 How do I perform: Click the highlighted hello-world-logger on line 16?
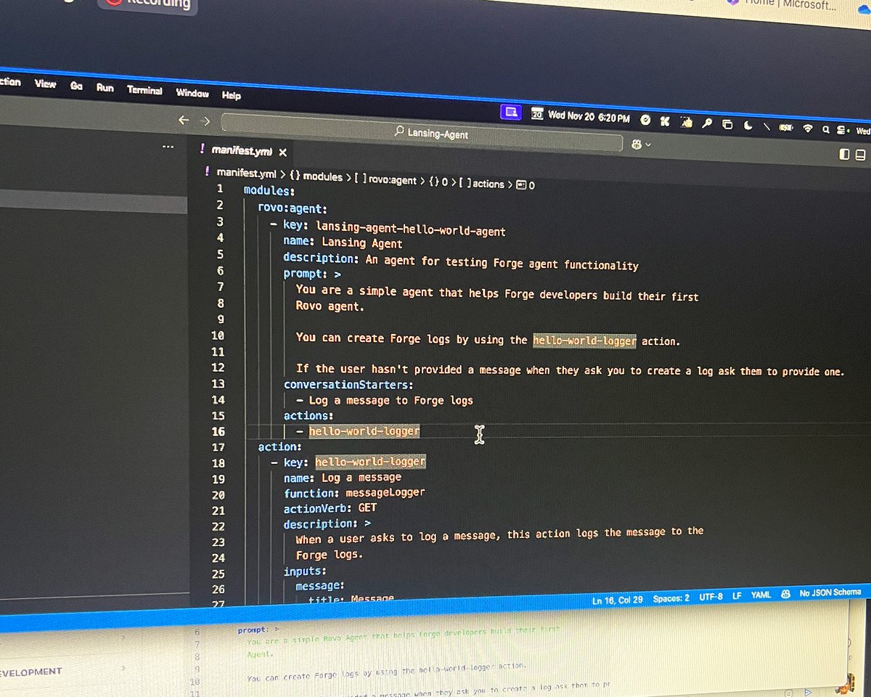pos(364,431)
